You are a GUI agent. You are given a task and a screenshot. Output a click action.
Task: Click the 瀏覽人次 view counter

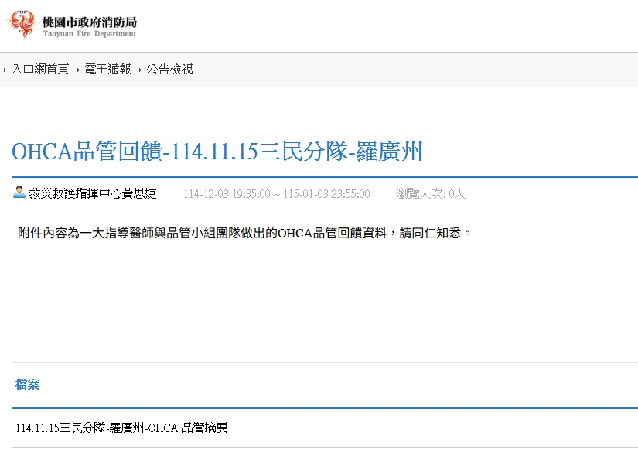431,194
